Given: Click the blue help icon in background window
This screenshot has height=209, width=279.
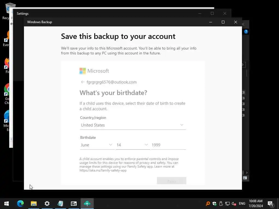Looking at the screenshot, I should (246, 32).
